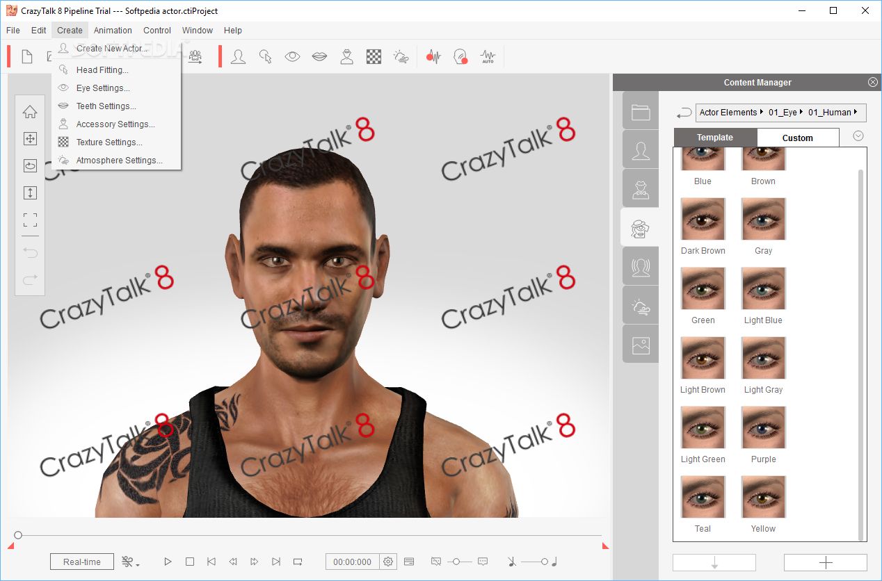The width and height of the screenshot is (882, 581).
Task: Open the circular dropdown beside Custom tab
Action: click(858, 136)
